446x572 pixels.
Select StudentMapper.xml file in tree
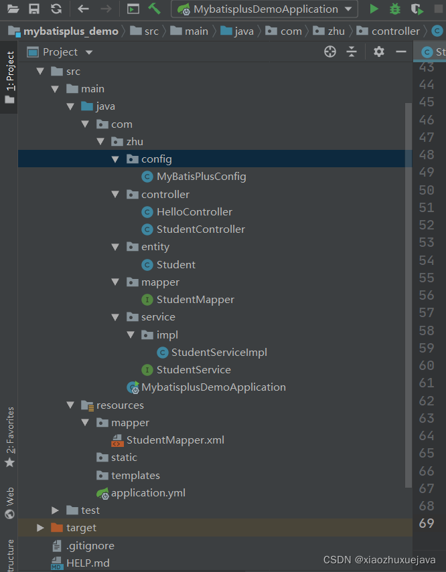coord(175,440)
